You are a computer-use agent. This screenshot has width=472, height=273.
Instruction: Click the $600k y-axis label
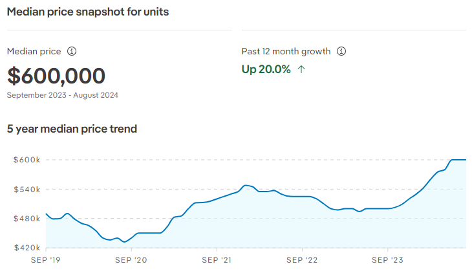(x=27, y=160)
